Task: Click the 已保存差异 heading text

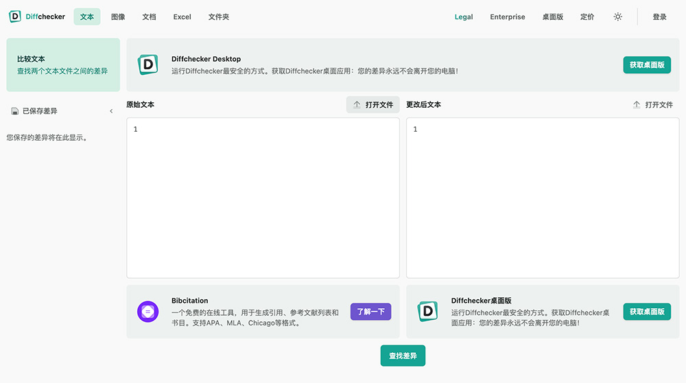Action: [40, 111]
